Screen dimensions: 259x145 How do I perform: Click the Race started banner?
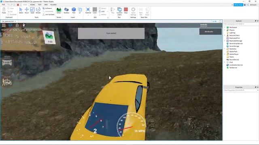coord(111,33)
